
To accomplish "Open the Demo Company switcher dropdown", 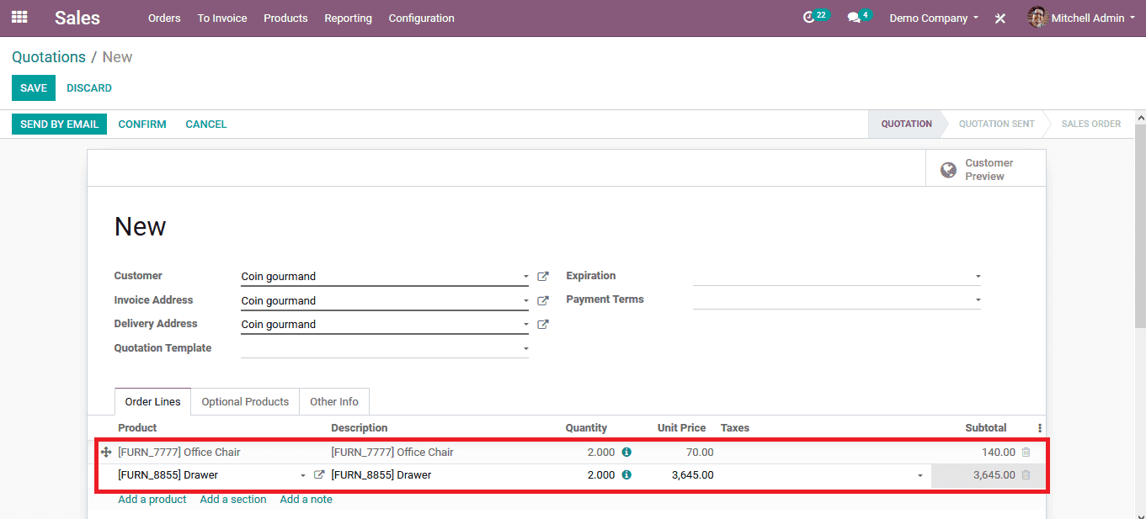I will point(934,18).
